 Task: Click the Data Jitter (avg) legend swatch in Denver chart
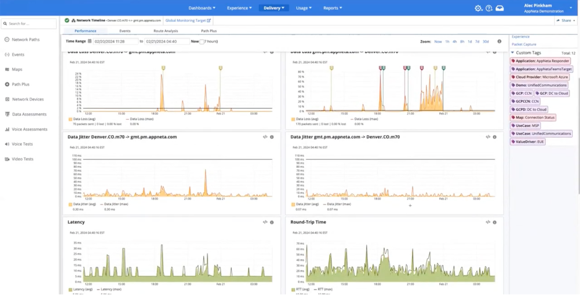click(x=71, y=205)
